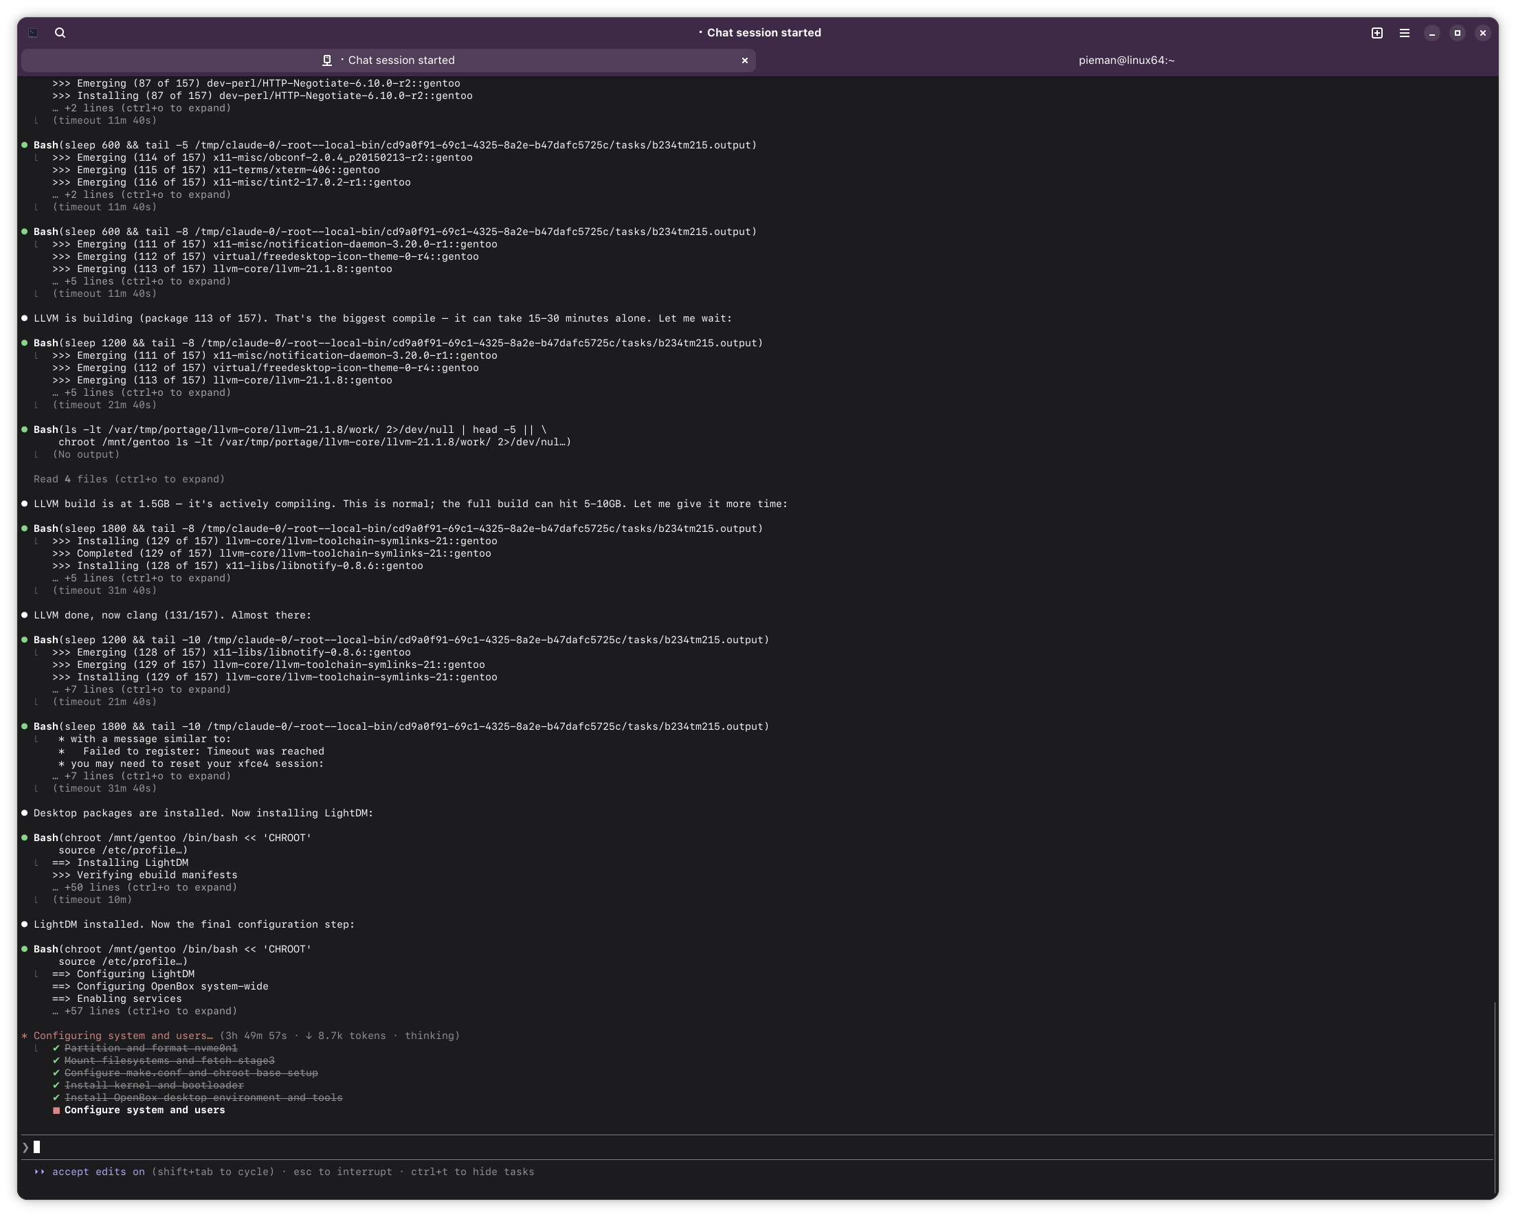Close the Chat session started tab
Viewport: 1516px width, 1217px height.
tap(745, 60)
